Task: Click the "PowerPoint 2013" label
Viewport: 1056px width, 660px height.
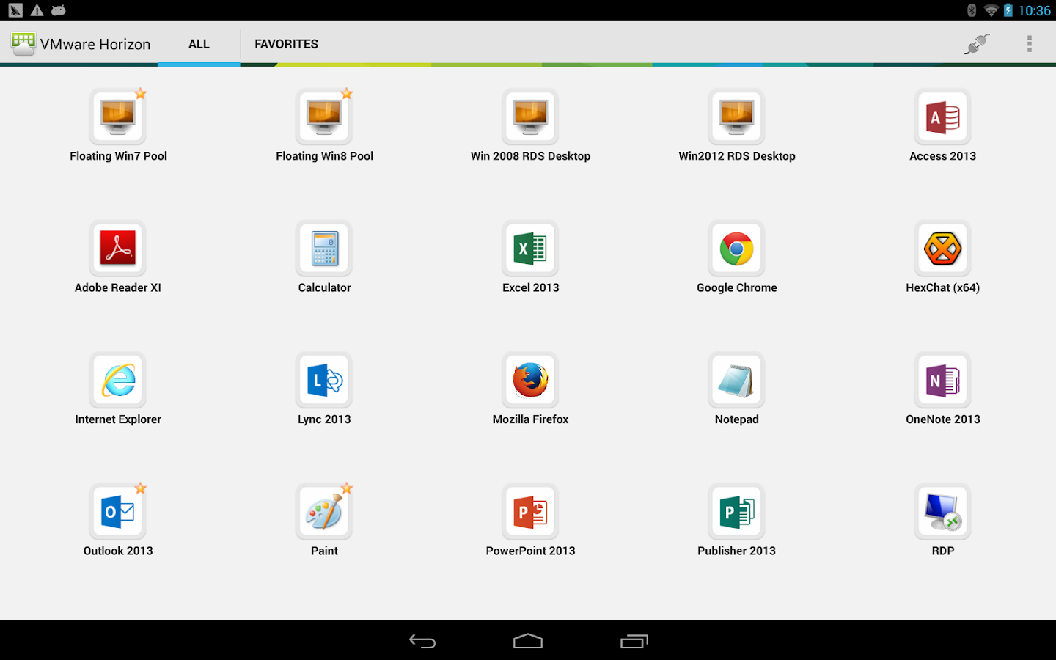Action: point(530,551)
